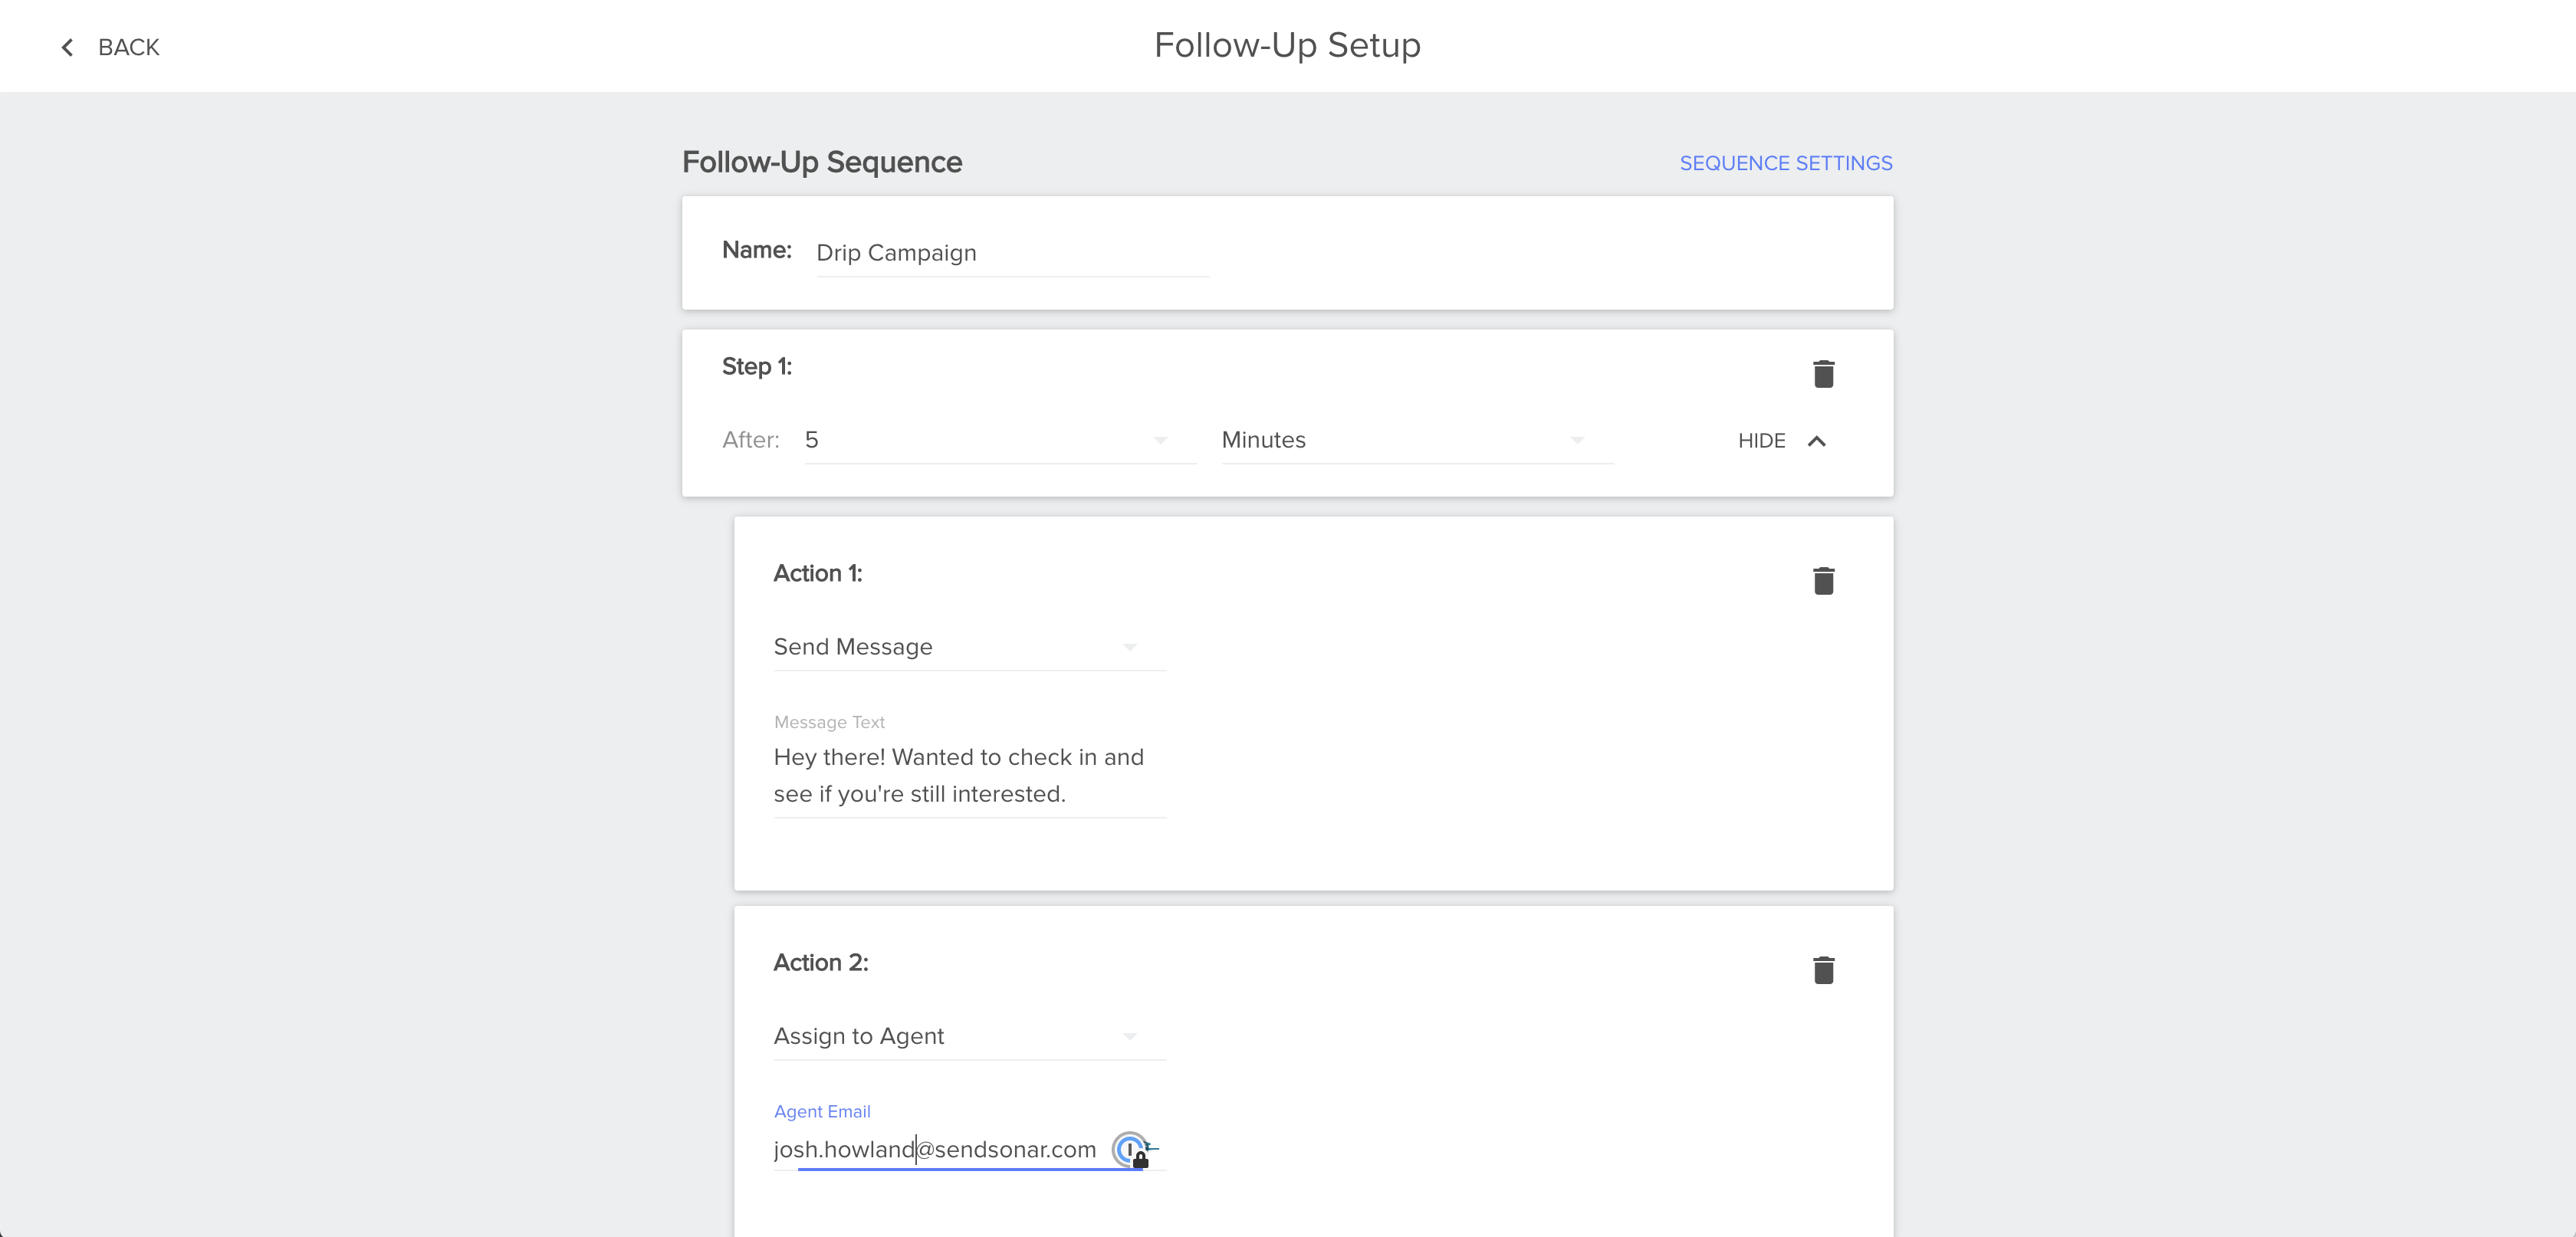
Task: Remove Action 2 via trash icon
Action: tap(1823, 970)
